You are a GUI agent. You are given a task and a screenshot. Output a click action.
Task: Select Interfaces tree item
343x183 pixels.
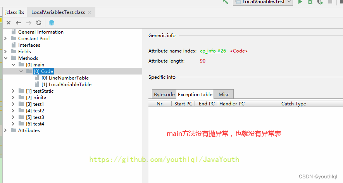tap(29, 45)
